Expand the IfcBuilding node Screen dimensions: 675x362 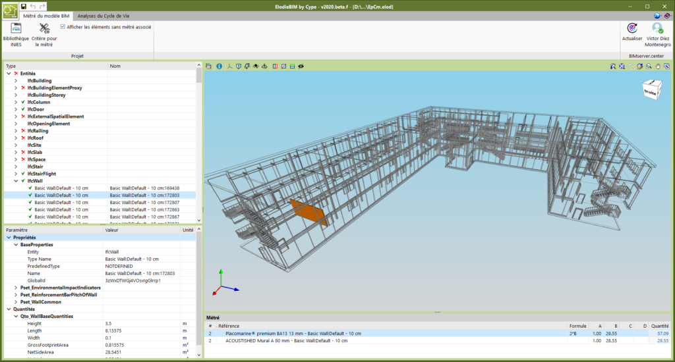tap(16, 81)
